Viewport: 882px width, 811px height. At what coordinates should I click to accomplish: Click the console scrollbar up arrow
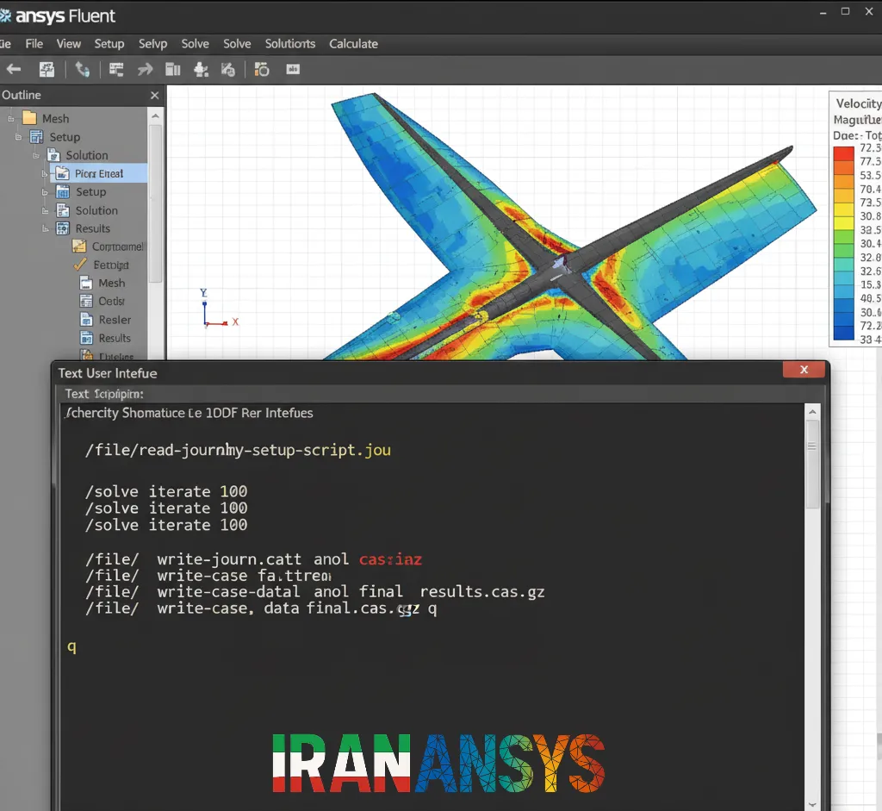(x=812, y=412)
